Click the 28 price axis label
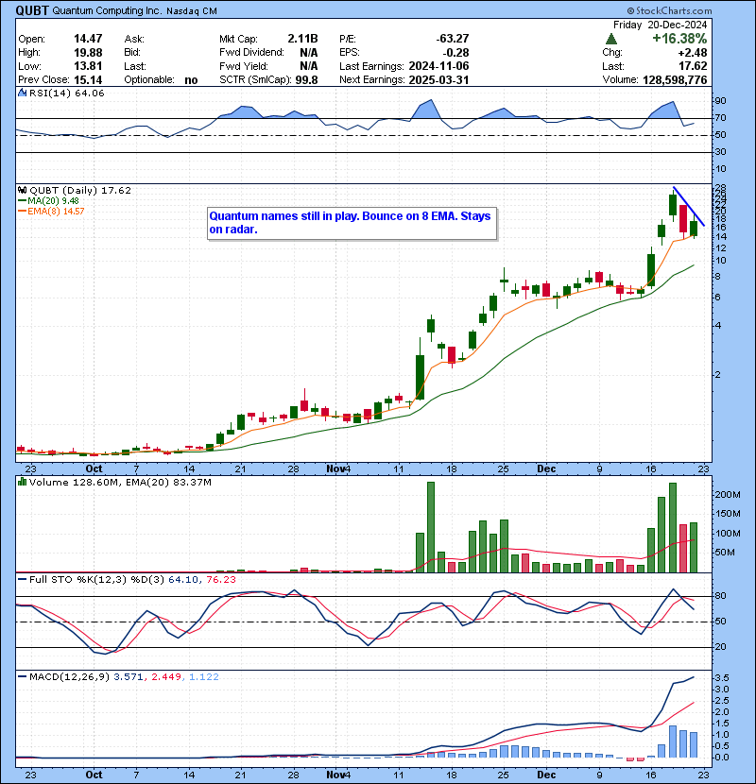The image size is (756, 784). tap(720, 188)
